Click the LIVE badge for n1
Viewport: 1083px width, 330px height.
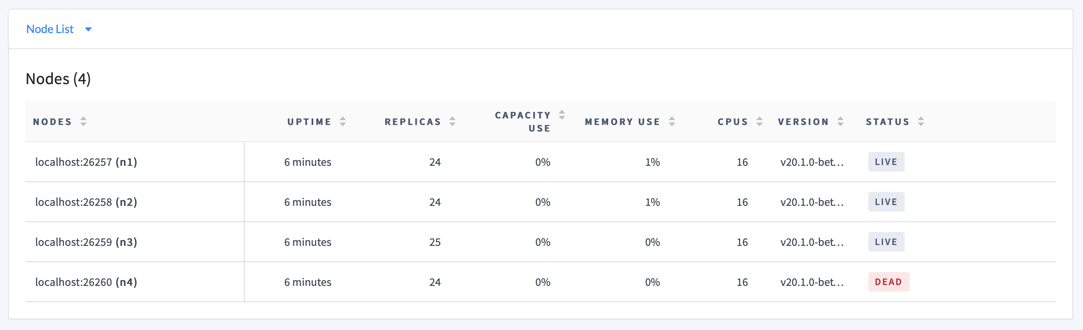coord(886,162)
